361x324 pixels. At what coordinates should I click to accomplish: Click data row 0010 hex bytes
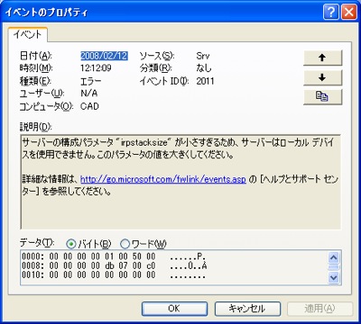102,274
